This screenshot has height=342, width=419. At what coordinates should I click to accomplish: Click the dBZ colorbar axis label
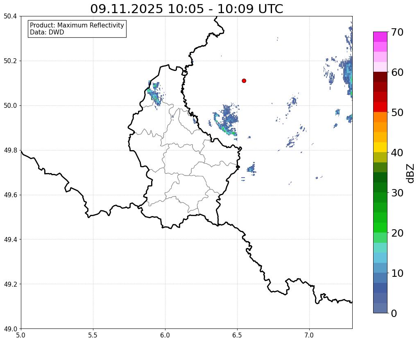coord(410,173)
